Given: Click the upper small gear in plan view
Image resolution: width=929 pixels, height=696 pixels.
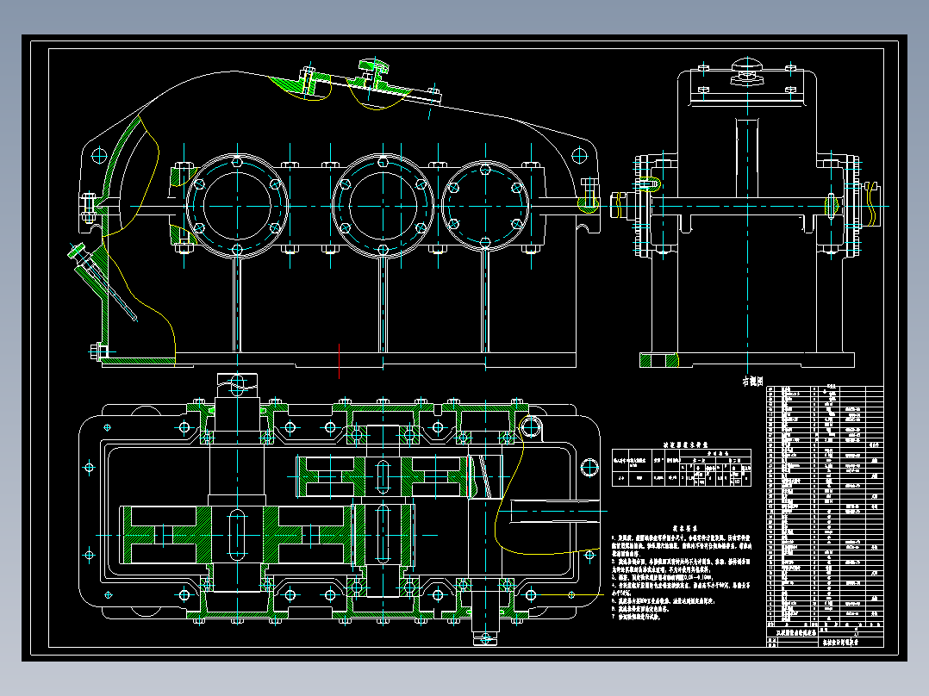Looking at the screenshot, I should point(383,476).
